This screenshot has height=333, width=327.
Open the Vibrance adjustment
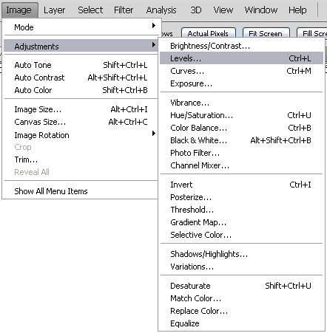(x=241, y=103)
